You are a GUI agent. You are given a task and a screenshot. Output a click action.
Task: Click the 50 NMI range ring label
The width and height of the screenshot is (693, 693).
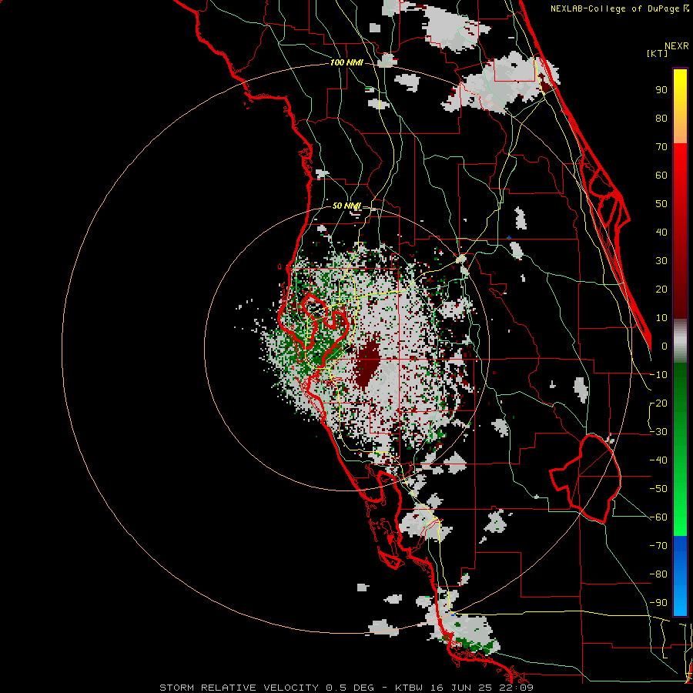click(x=346, y=206)
